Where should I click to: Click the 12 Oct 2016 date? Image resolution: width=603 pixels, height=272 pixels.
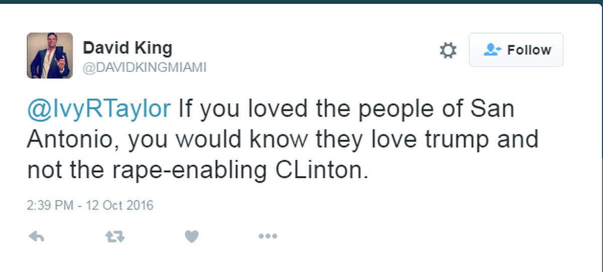point(122,205)
